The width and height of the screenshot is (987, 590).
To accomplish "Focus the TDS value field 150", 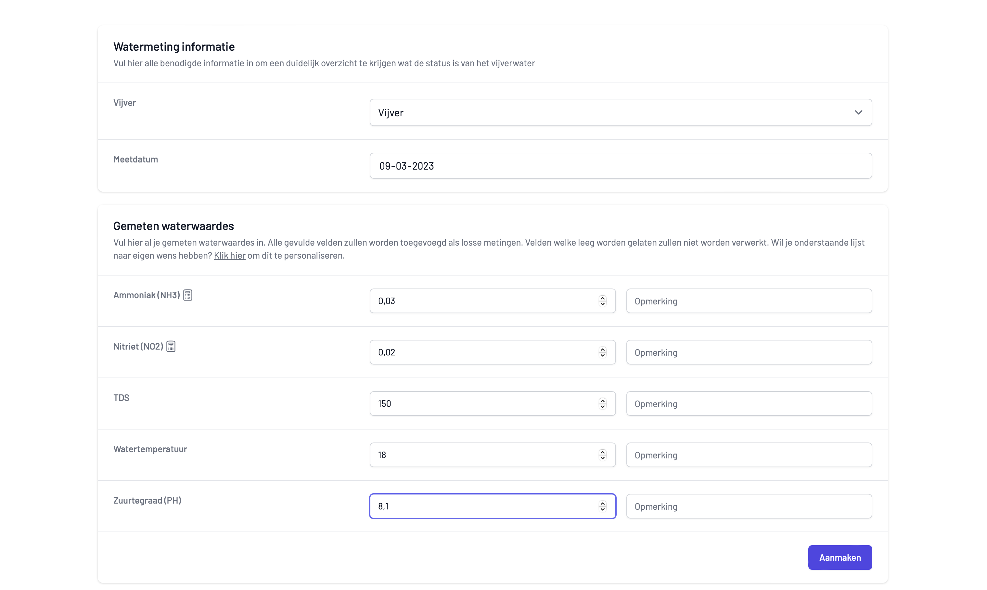I will tap(493, 404).
